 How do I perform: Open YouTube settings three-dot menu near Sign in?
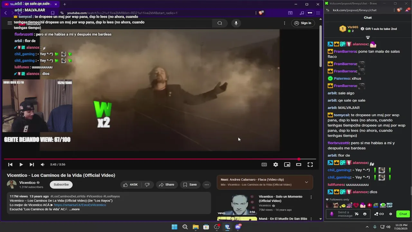(285, 23)
